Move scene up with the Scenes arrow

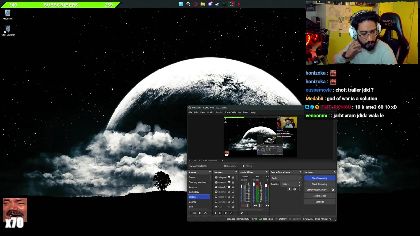point(205,213)
